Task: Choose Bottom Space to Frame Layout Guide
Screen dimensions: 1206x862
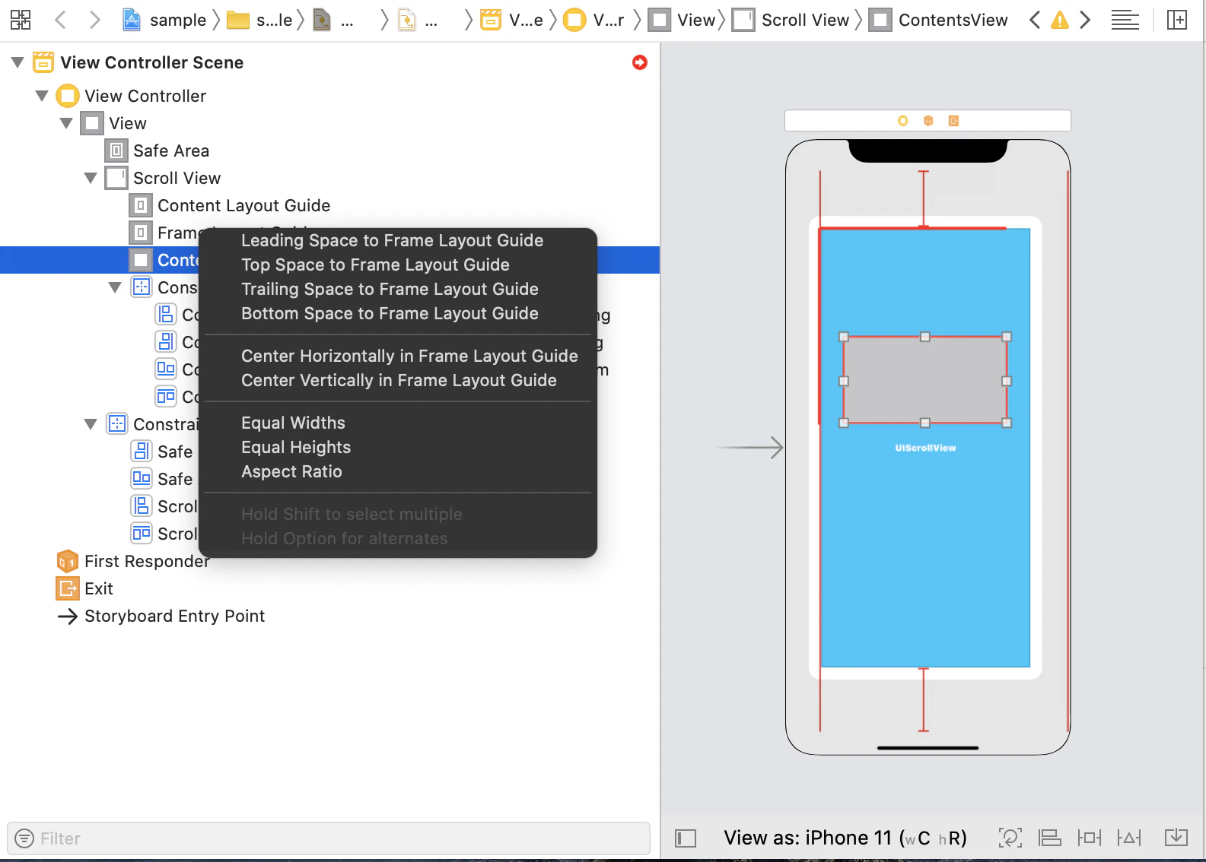Action: [x=390, y=313]
